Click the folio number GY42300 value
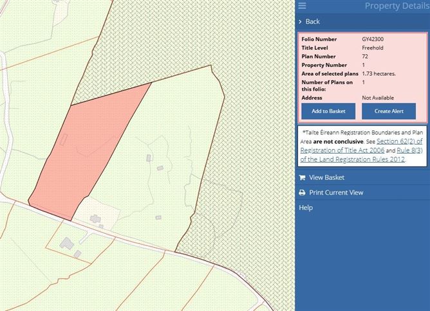Image resolution: width=430 pixels, height=311 pixels. pos(373,39)
